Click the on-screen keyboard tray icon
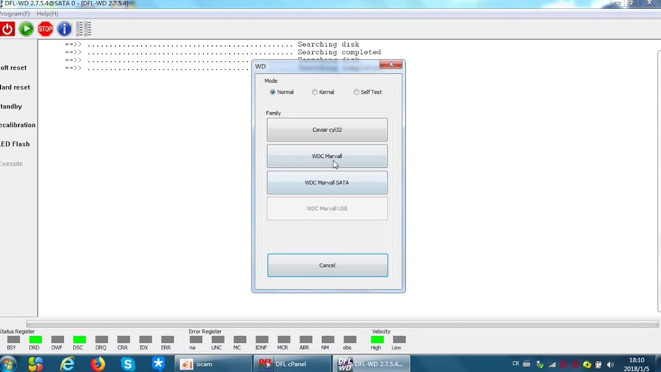 (527, 364)
